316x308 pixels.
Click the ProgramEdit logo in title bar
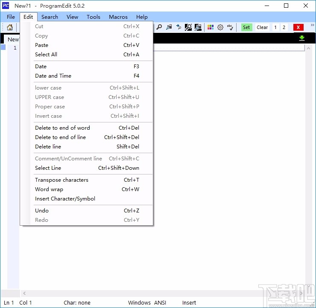click(6, 6)
